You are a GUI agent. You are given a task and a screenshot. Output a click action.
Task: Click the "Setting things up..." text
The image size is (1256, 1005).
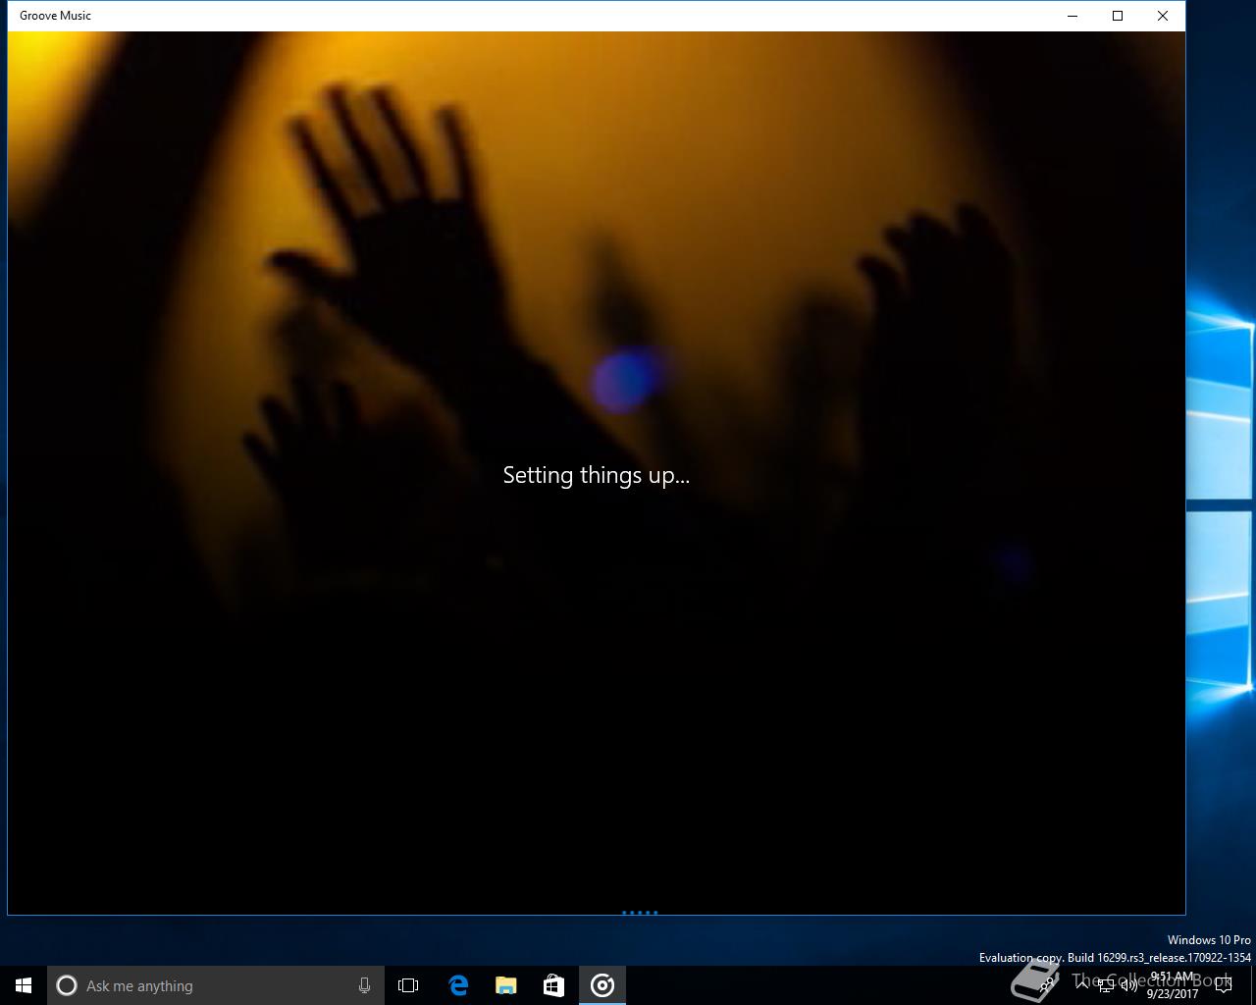pos(597,475)
